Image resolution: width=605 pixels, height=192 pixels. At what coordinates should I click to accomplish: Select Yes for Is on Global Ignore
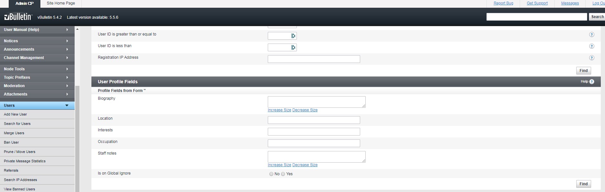(283, 174)
